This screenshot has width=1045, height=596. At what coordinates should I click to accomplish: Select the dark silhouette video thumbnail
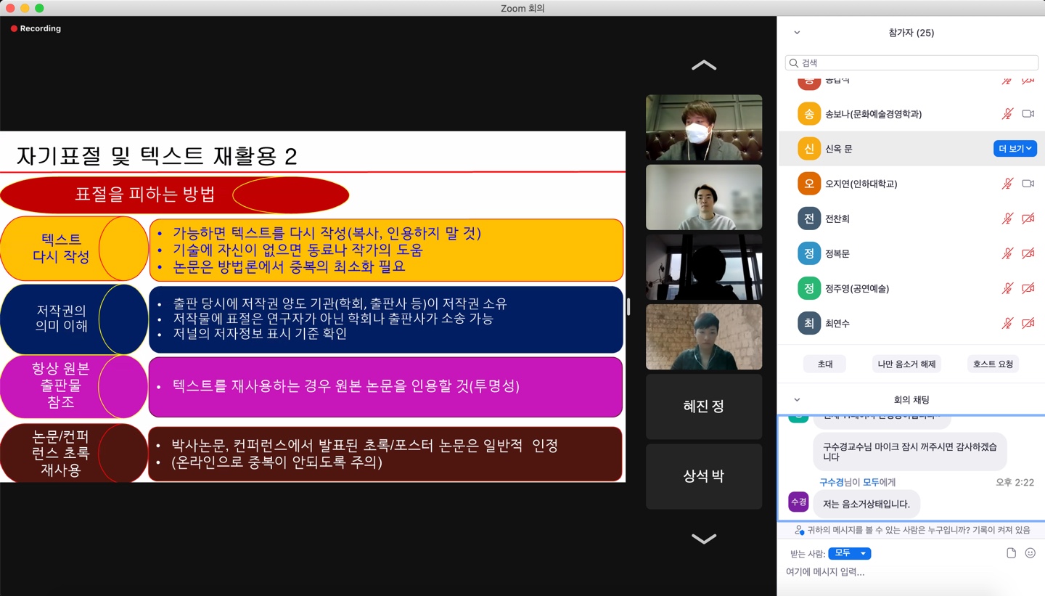pyautogui.click(x=704, y=266)
